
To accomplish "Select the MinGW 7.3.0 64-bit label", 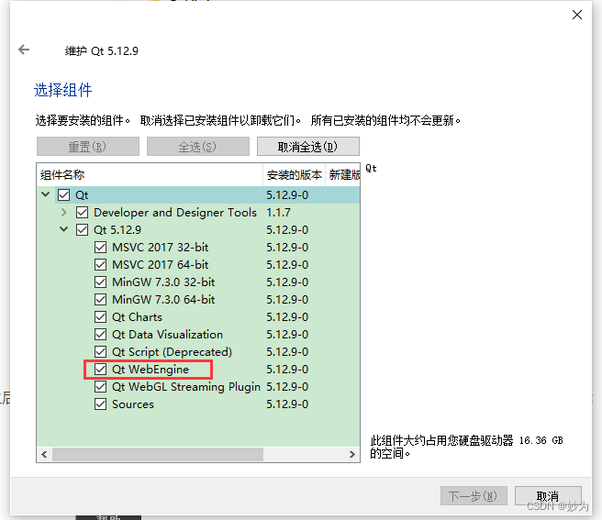I will [163, 299].
